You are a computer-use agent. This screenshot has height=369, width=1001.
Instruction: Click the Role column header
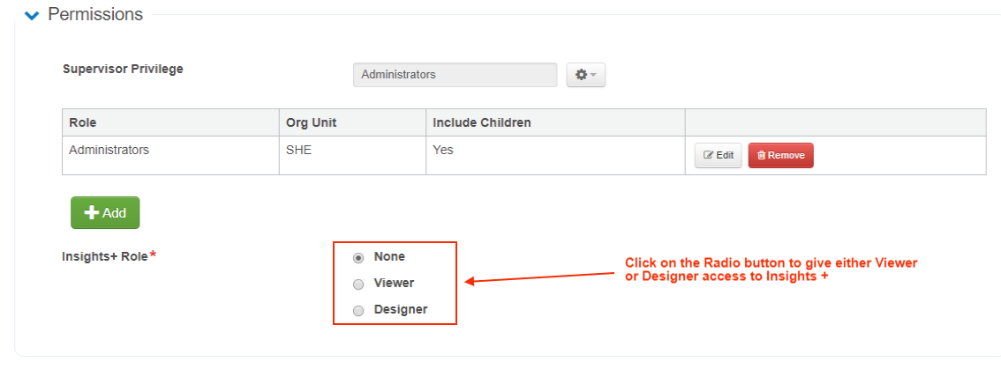click(82, 122)
